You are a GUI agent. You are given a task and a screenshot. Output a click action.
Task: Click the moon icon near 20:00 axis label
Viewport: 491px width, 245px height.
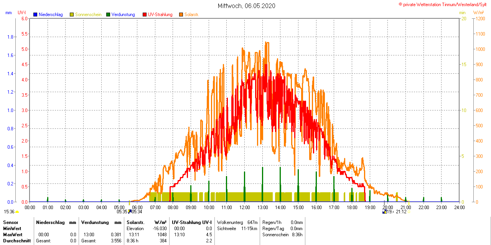[384, 211]
